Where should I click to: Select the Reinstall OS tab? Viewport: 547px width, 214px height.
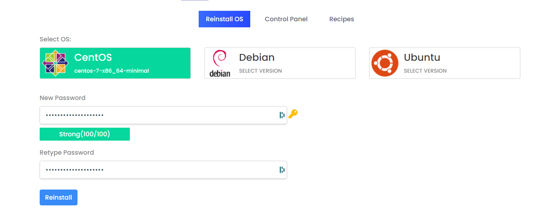tap(224, 19)
